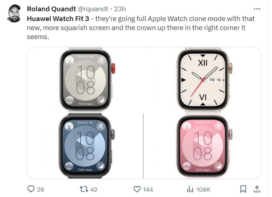Viewport: 272px width, 197px height.
Task: Open the blue-faced black watch image
Action: 87,146
